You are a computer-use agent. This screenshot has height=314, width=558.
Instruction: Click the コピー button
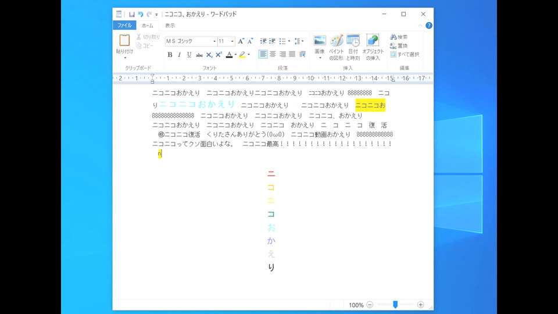click(145, 45)
